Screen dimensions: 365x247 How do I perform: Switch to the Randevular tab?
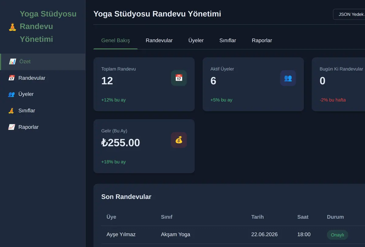[159, 41]
